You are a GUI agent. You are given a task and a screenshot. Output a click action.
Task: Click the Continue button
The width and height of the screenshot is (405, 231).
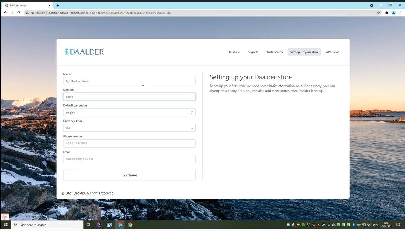click(x=129, y=175)
